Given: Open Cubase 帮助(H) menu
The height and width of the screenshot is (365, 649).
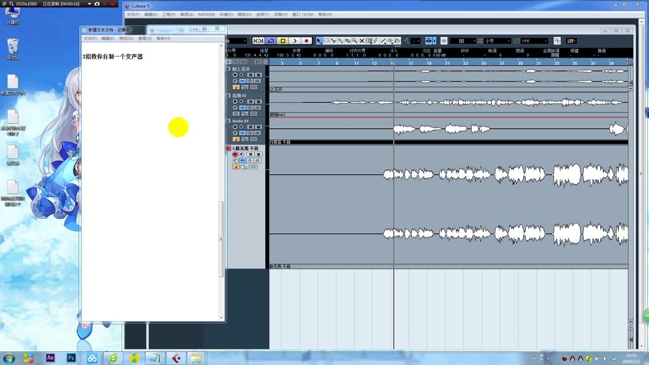Looking at the screenshot, I should [x=326, y=15].
